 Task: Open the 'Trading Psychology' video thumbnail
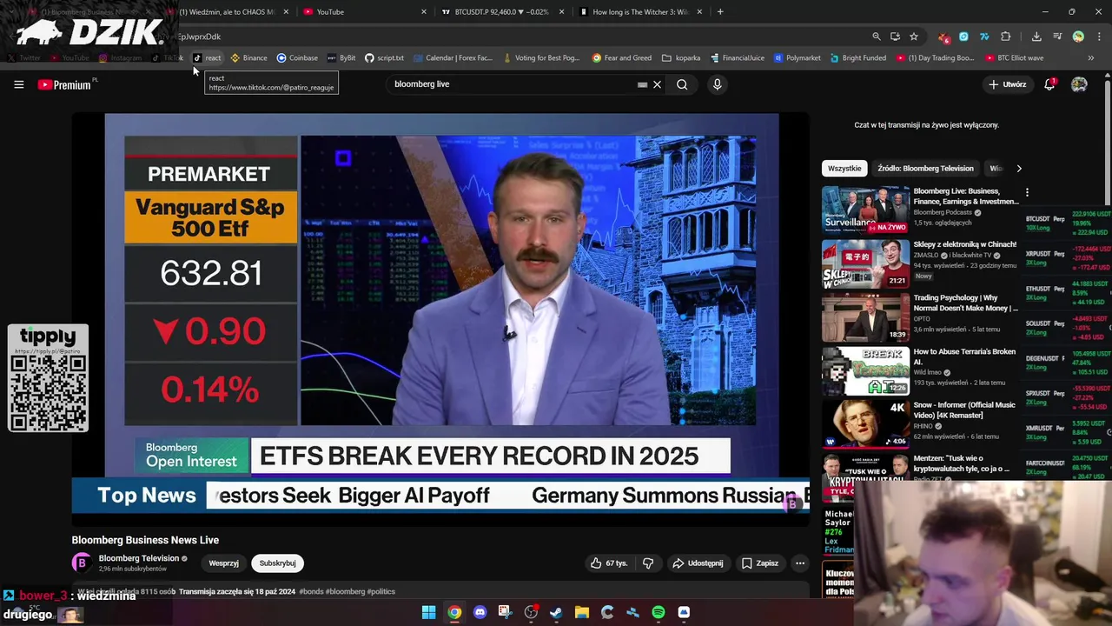(866, 317)
